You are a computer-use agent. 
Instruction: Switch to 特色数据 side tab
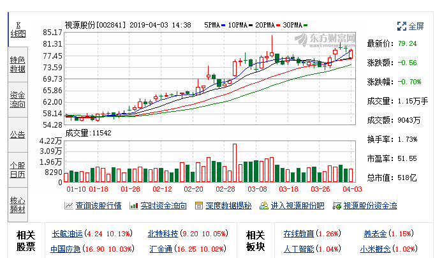[18, 64]
